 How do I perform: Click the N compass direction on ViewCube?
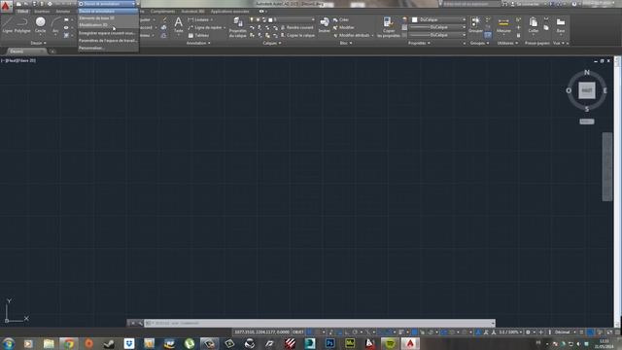pyautogui.click(x=587, y=72)
